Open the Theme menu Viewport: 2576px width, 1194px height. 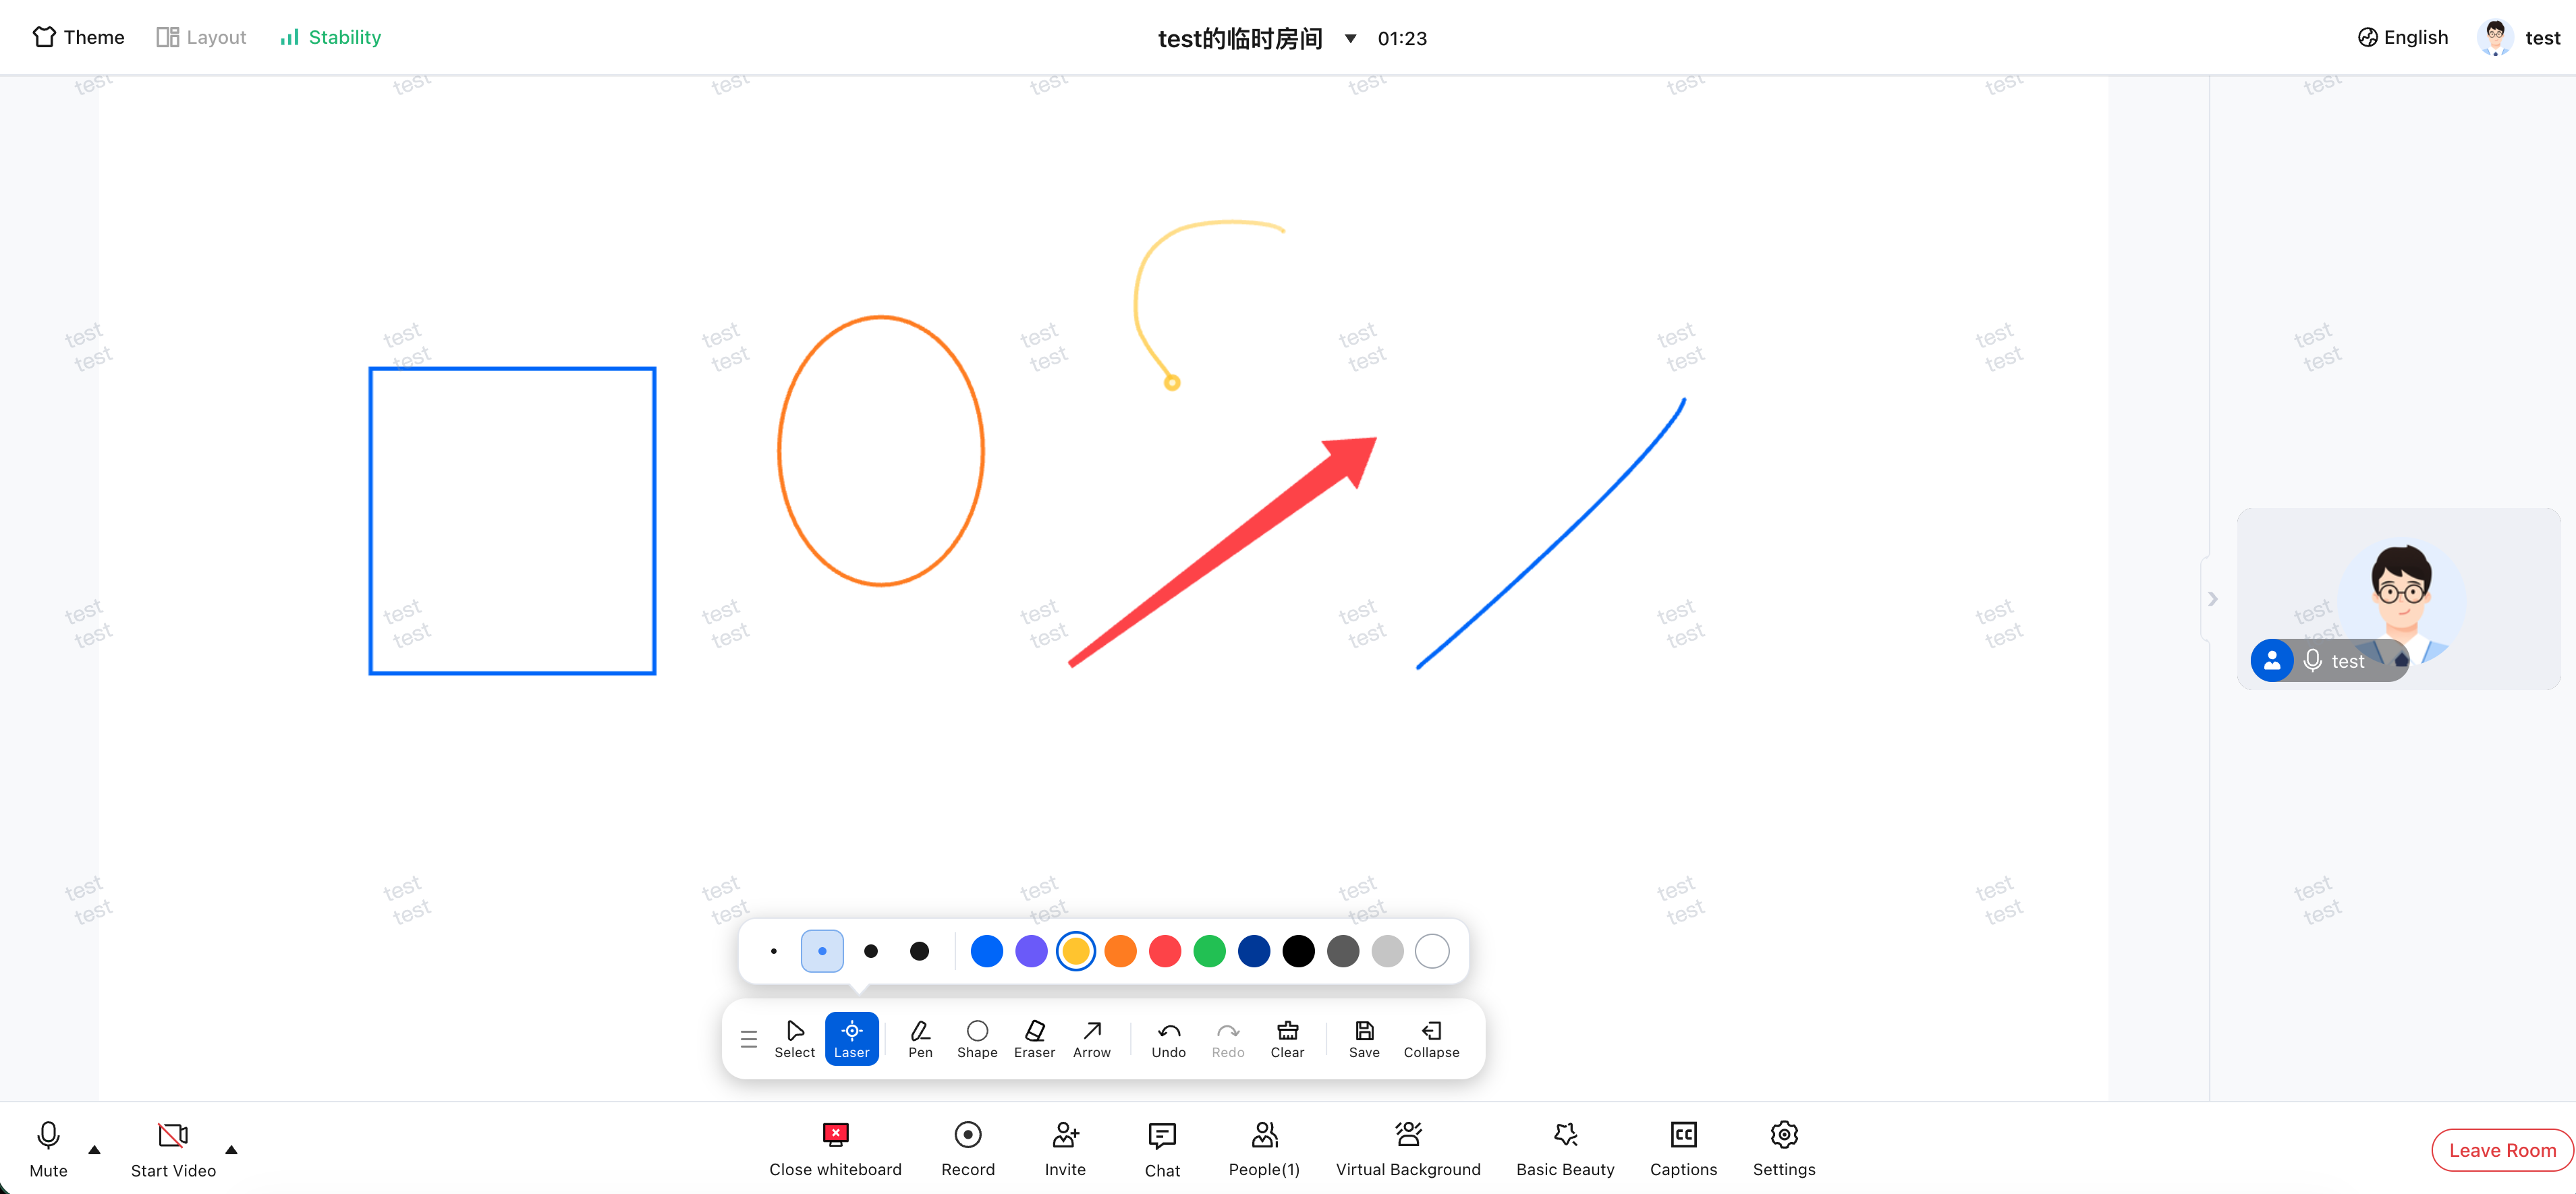click(x=79, y=37)
